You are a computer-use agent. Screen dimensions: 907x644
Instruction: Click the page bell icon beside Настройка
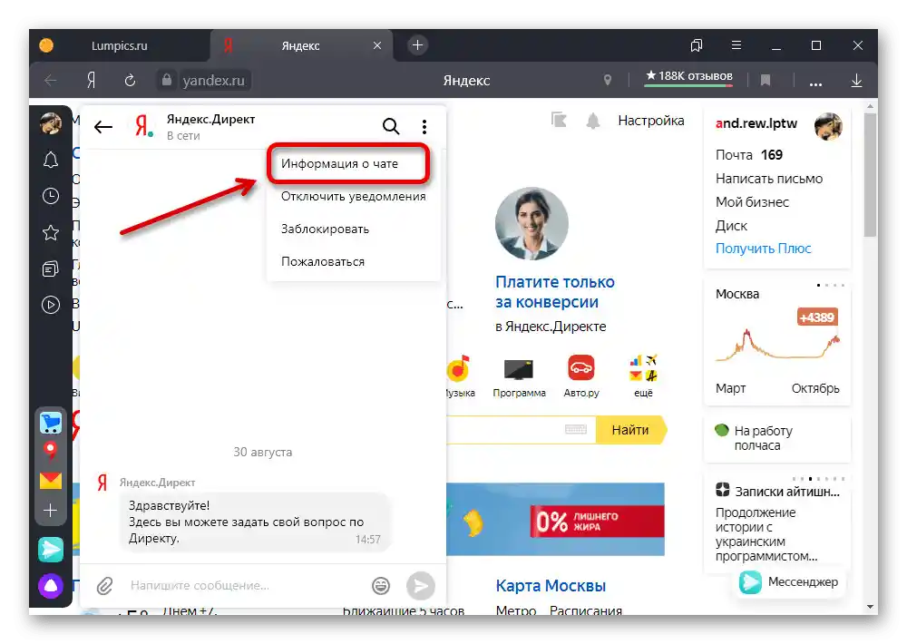pos(593,121)
